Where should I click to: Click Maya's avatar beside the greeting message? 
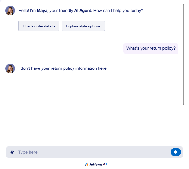tap(10, 11)
